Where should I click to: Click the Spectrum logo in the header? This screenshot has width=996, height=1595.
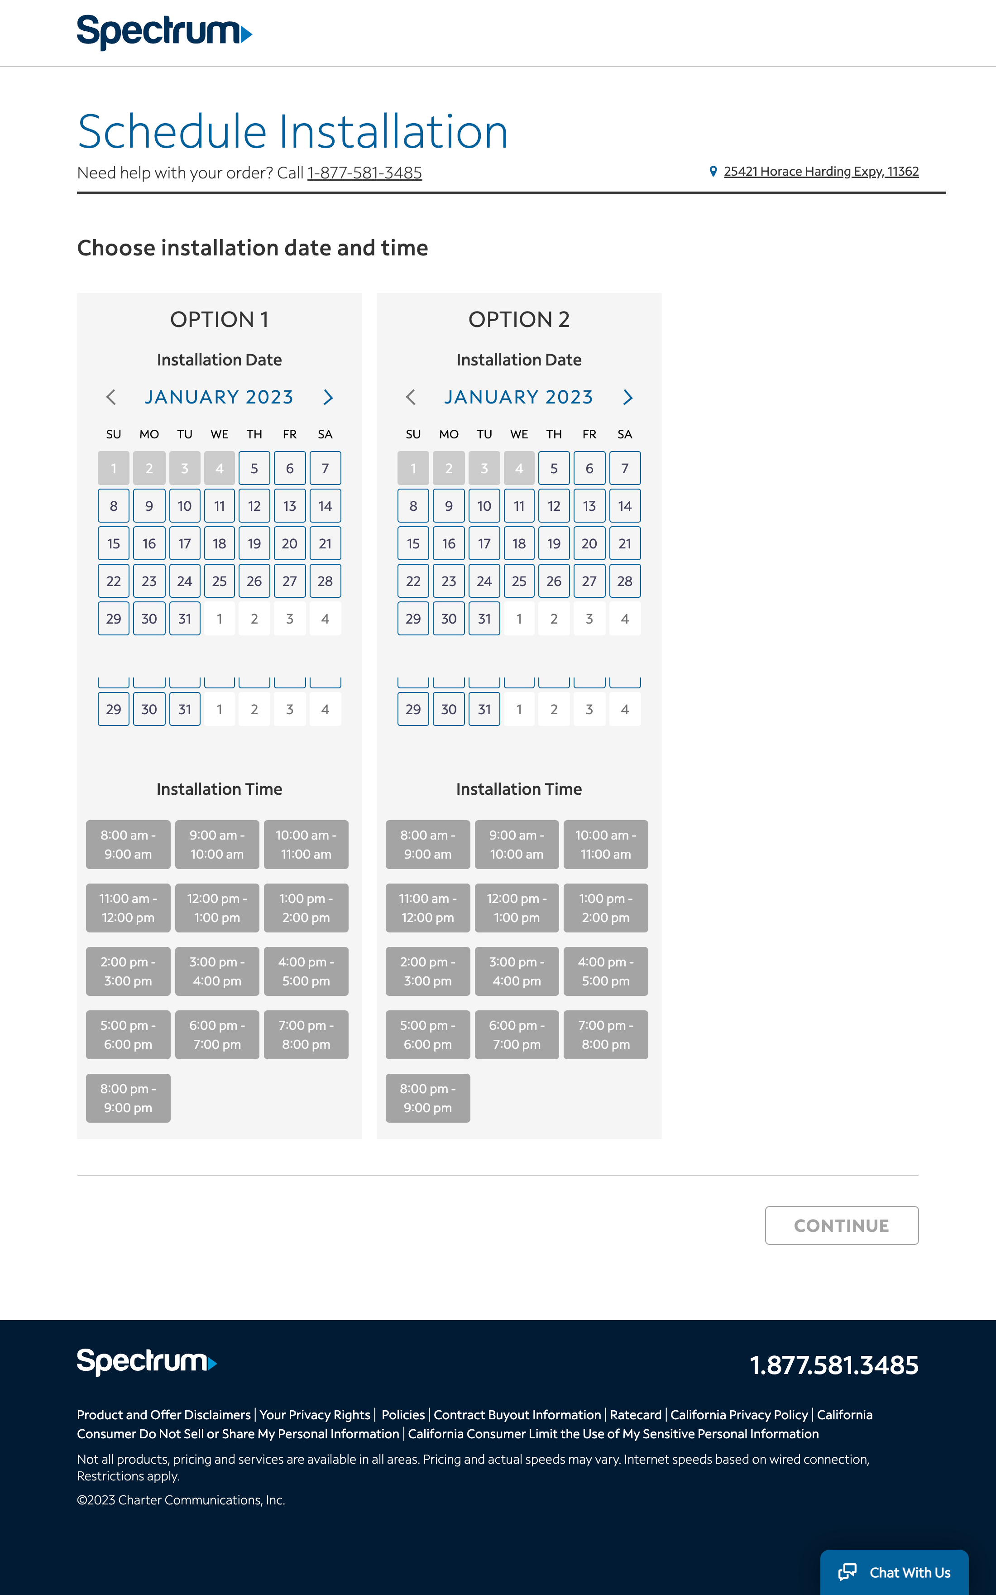point(164,32)
